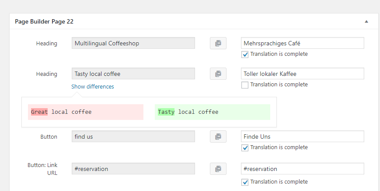The width and height of the screenshot is (380, 191).
Task: Copy original #reservation link URL
Action: click(x=218, y=169)
